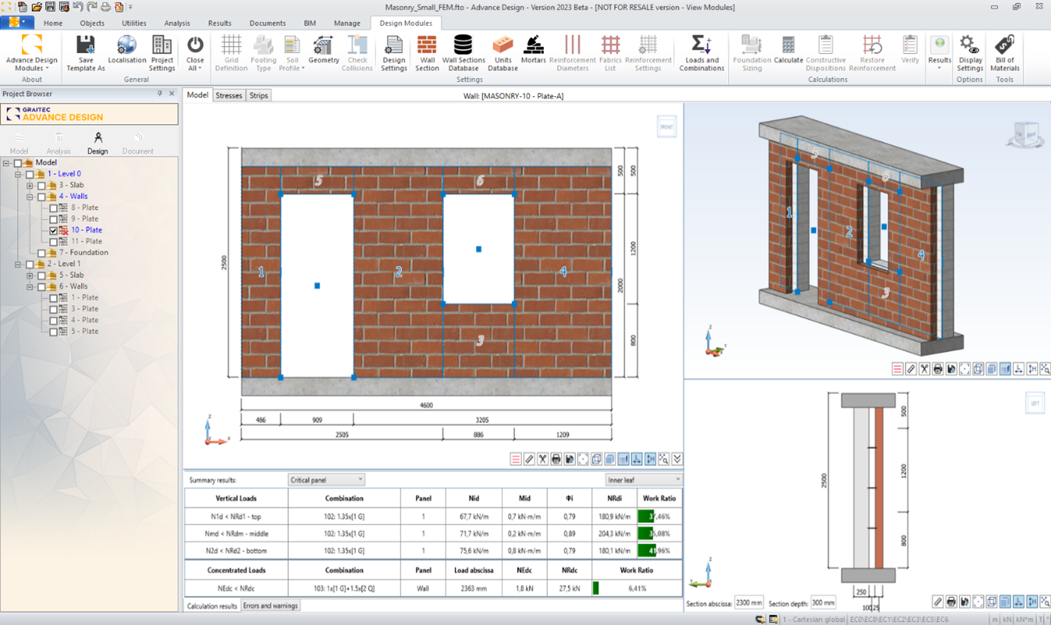Select the 9 - Plate tree item
Image resolution: width=1051 pixels, height=625 pixels.
coord(84,219)
